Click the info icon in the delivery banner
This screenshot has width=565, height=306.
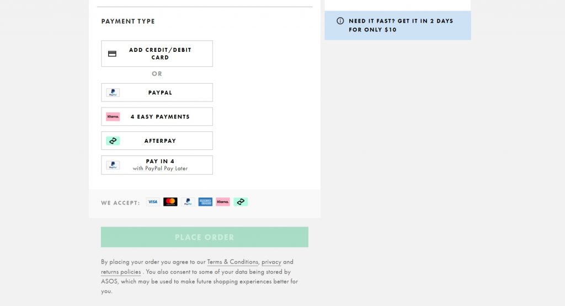[340, 21]
